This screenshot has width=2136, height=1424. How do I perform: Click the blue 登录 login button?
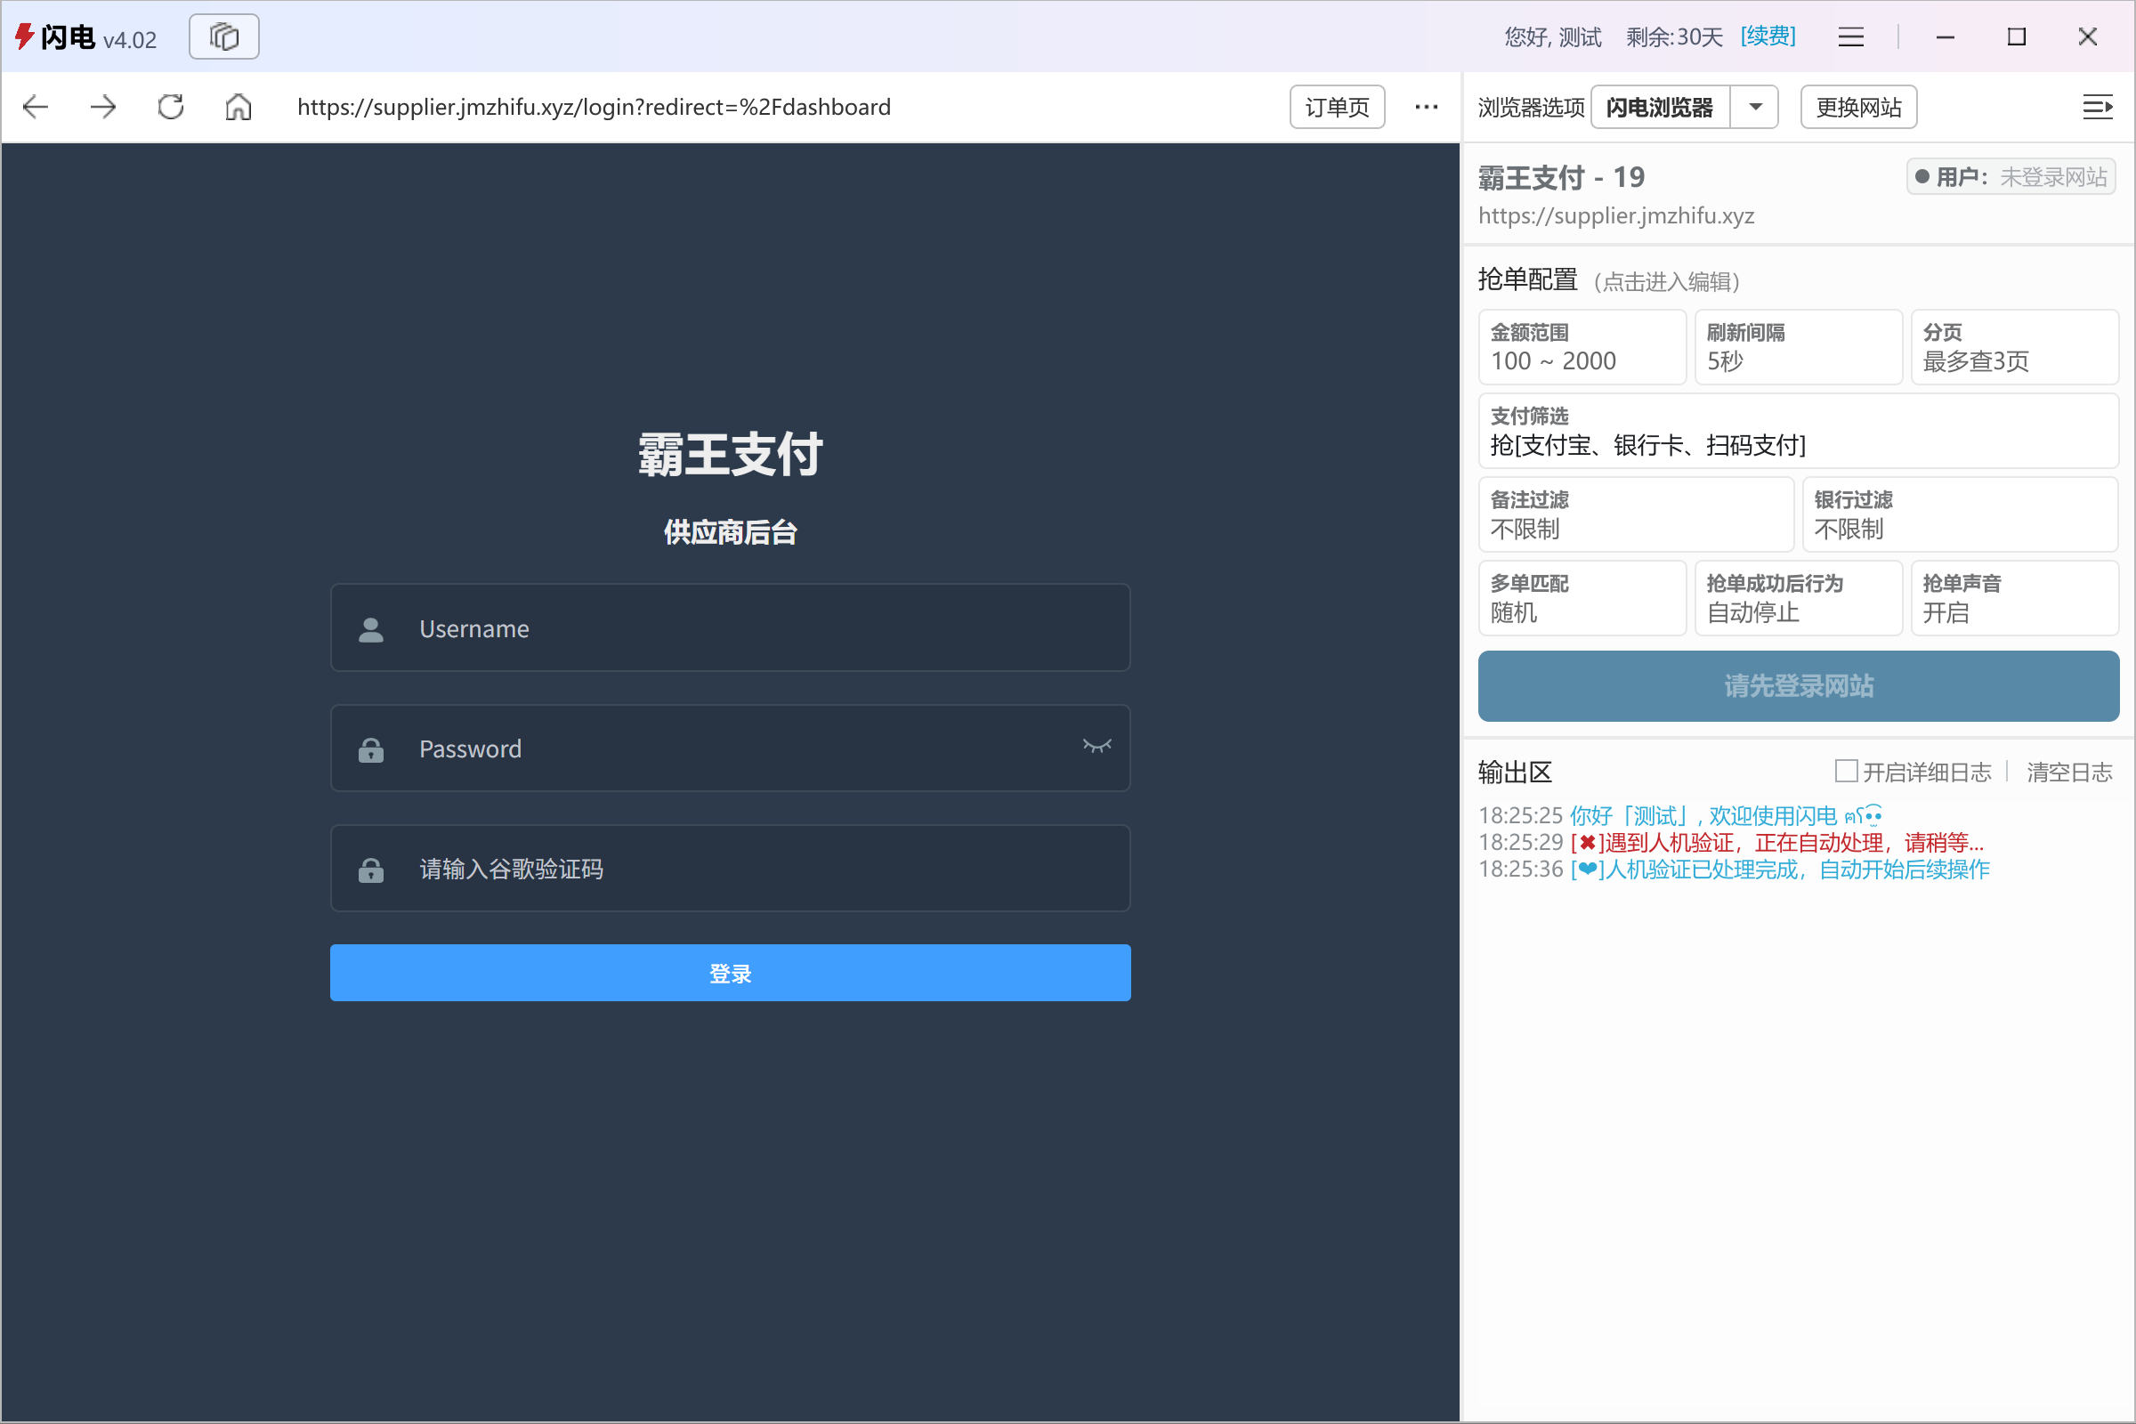[729, 973]
